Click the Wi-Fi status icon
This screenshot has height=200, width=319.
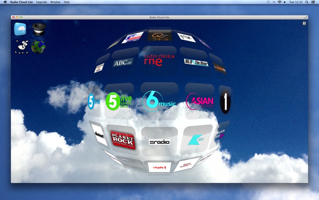click(x=279, y=2)
